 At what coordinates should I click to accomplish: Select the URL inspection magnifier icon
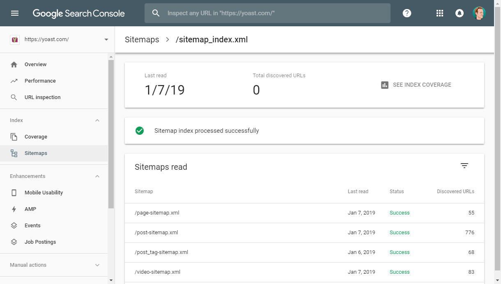[x=14, y=97]
